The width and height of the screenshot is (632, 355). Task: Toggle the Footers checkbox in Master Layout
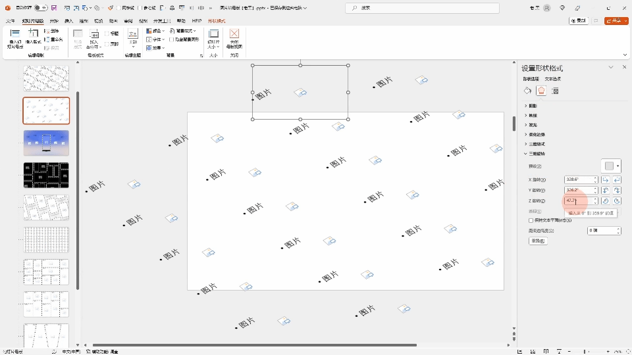(x=107, y=44)
